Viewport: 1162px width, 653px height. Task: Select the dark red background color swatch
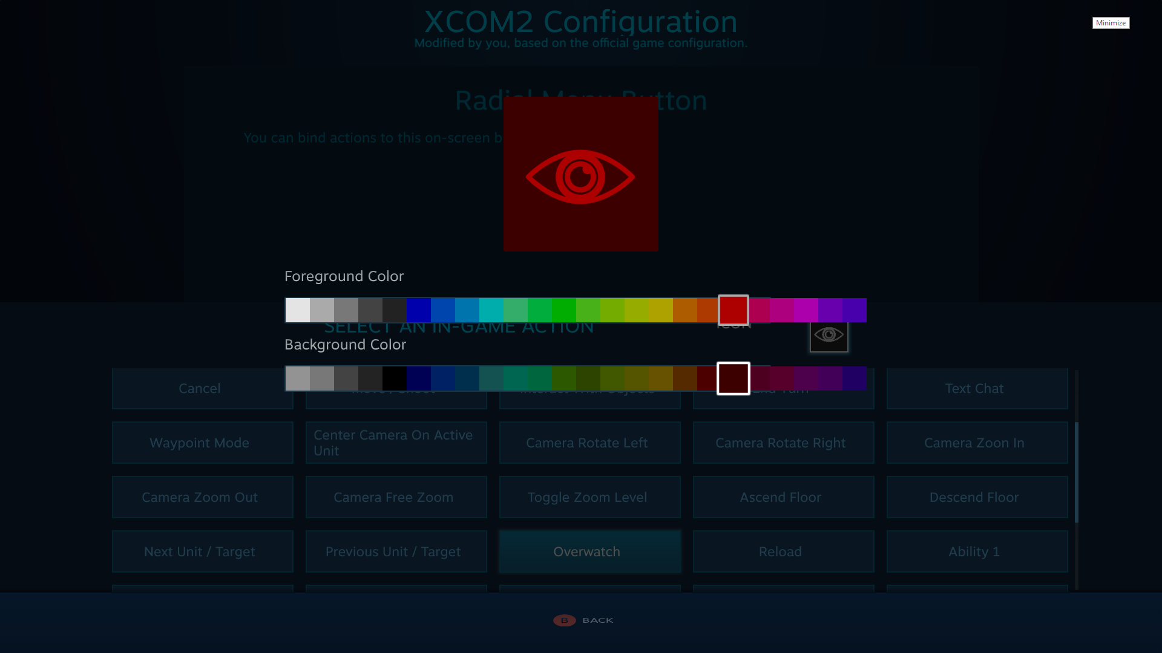[733, 378]
